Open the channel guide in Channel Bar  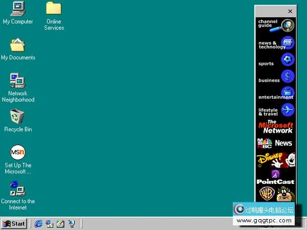click(276, 26)
